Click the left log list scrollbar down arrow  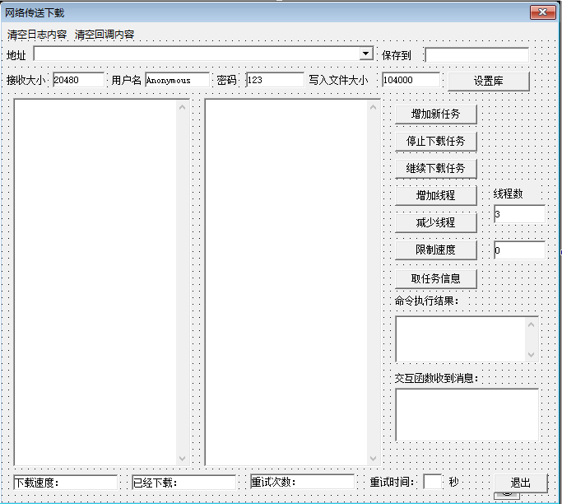pos(183,459)
